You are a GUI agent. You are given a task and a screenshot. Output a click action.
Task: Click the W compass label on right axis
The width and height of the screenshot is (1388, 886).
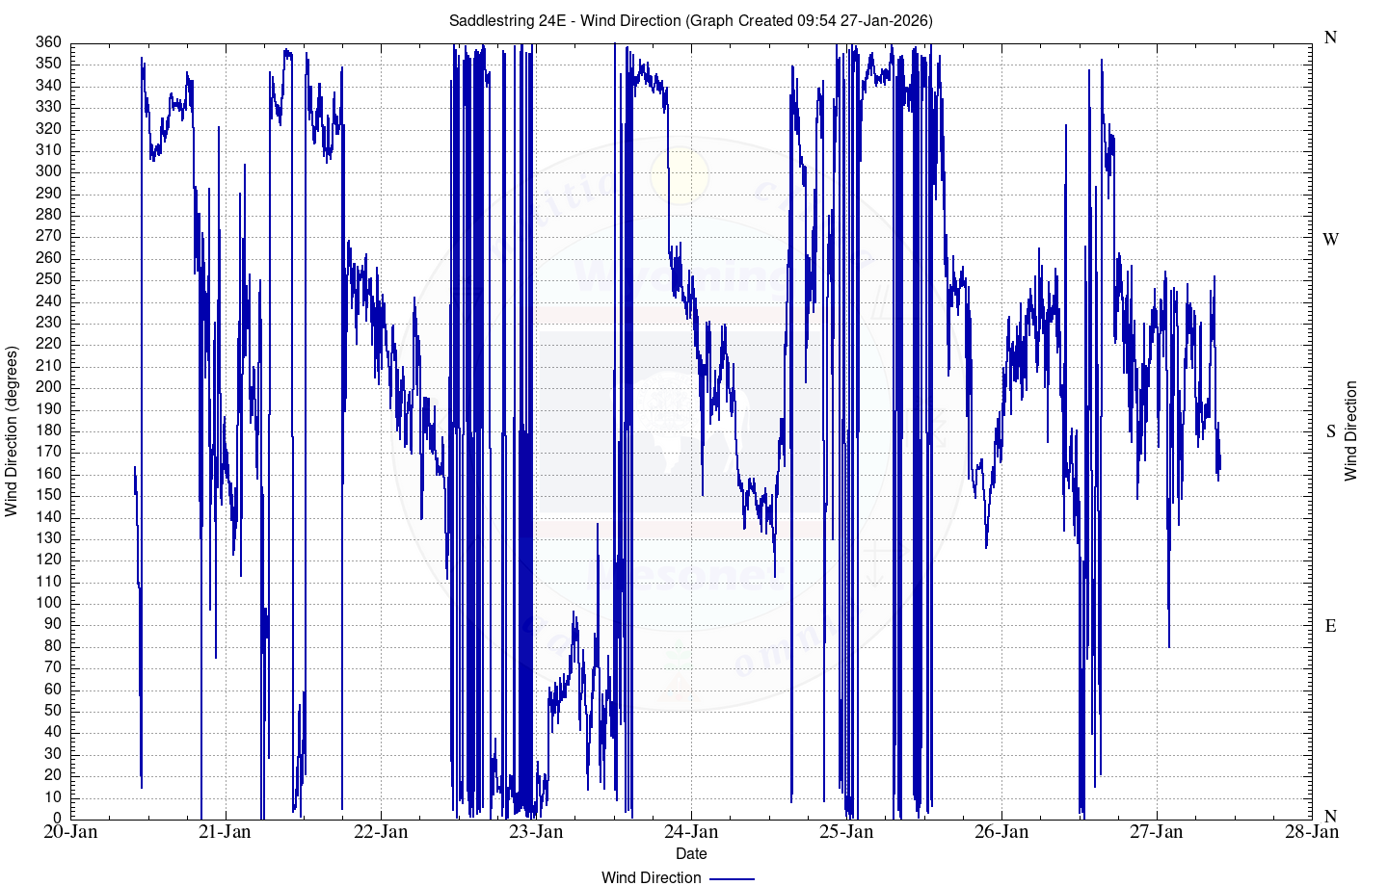(x=1330, y=239)
